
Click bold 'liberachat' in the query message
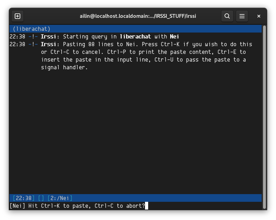pos(135,36)
